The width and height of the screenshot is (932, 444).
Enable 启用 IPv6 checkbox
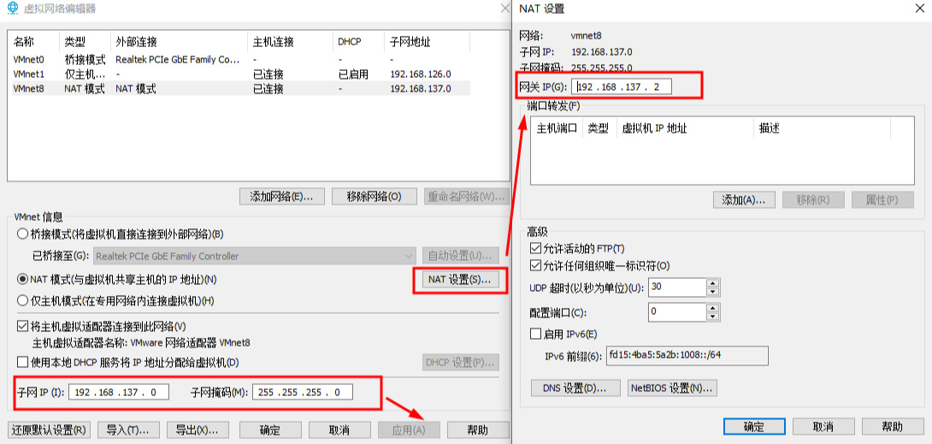point(534,334)
